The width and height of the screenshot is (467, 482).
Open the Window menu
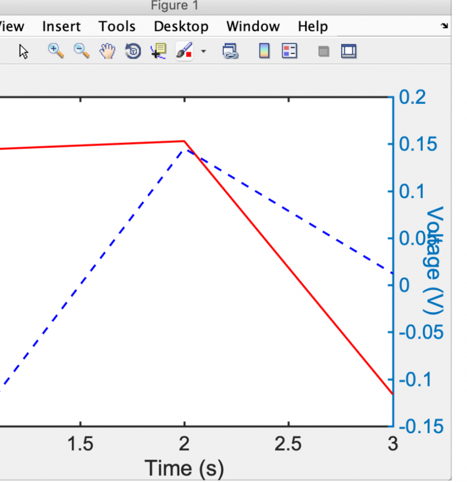pyautogui.click(x=252, y=26)
